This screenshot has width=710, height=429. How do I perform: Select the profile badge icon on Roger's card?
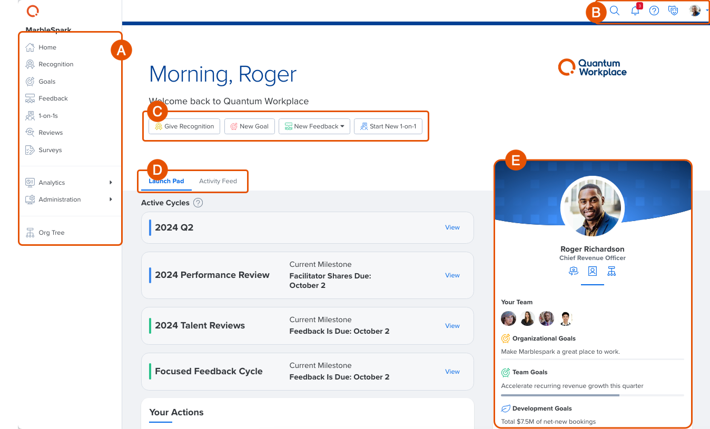593,271
